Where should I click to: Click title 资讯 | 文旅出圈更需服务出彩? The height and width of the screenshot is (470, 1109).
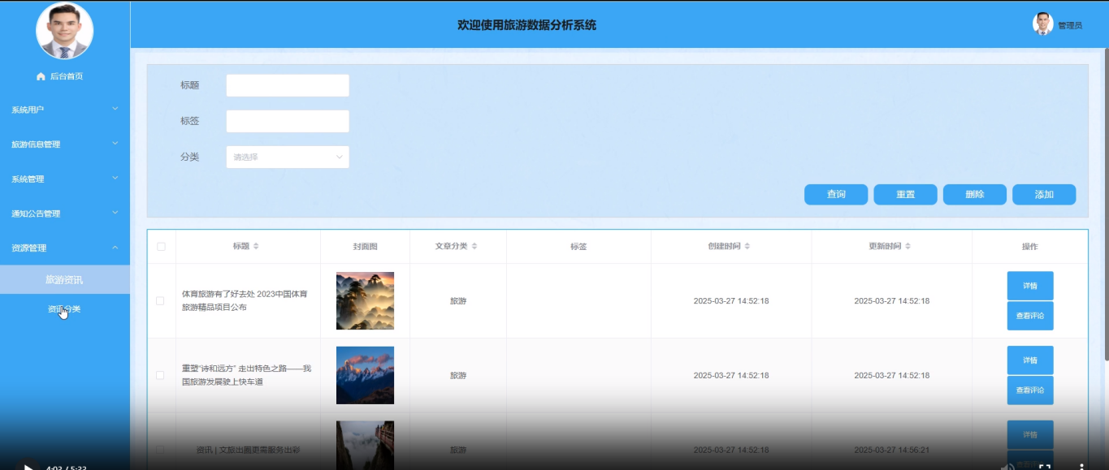249,450
